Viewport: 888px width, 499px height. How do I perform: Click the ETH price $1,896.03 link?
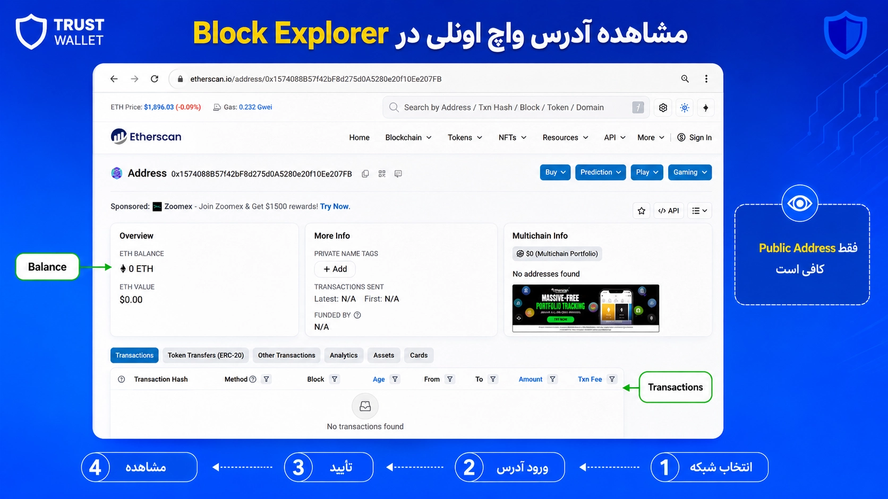pos(159,107)
